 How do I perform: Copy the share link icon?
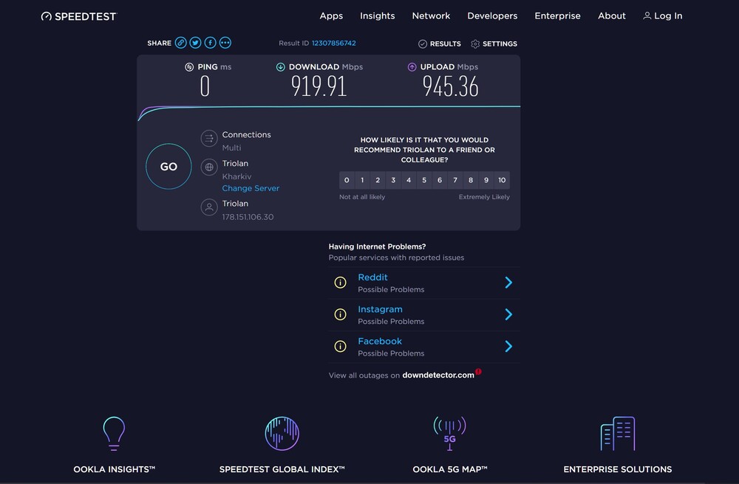[180, 43]
